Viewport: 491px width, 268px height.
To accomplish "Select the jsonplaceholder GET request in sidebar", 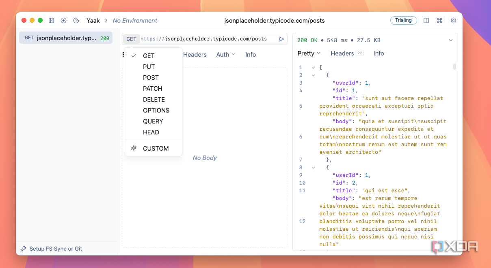I will [x=66, y=38].
